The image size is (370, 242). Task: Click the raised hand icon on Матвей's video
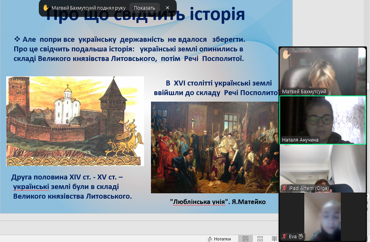point(286,55)
